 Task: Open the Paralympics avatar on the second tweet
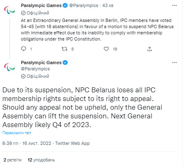click(x=9, y=67)
